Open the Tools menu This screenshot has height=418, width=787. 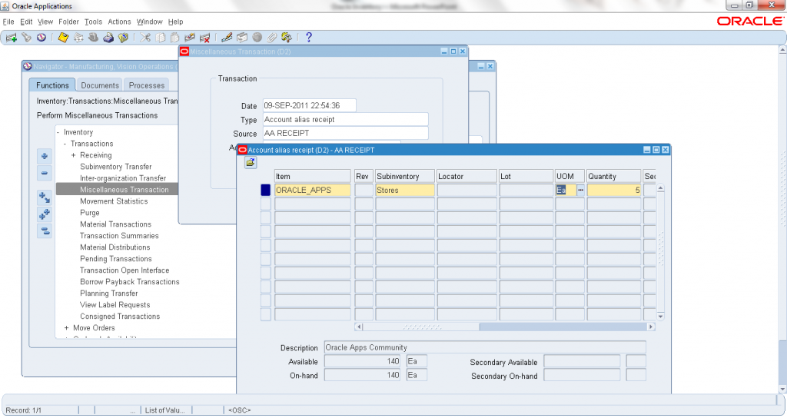pyautogui.click(x=93, y=22)
